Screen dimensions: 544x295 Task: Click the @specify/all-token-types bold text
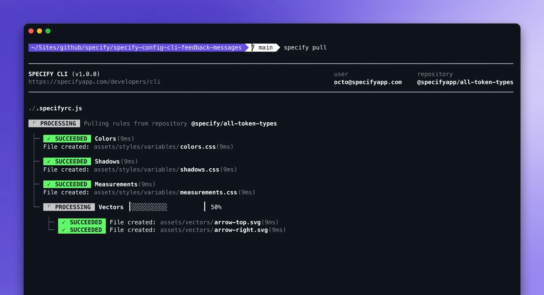[x=234, y=123]
